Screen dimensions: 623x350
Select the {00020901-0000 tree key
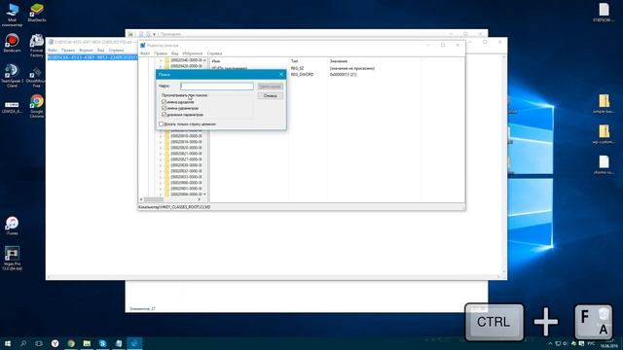pos(186,189)
